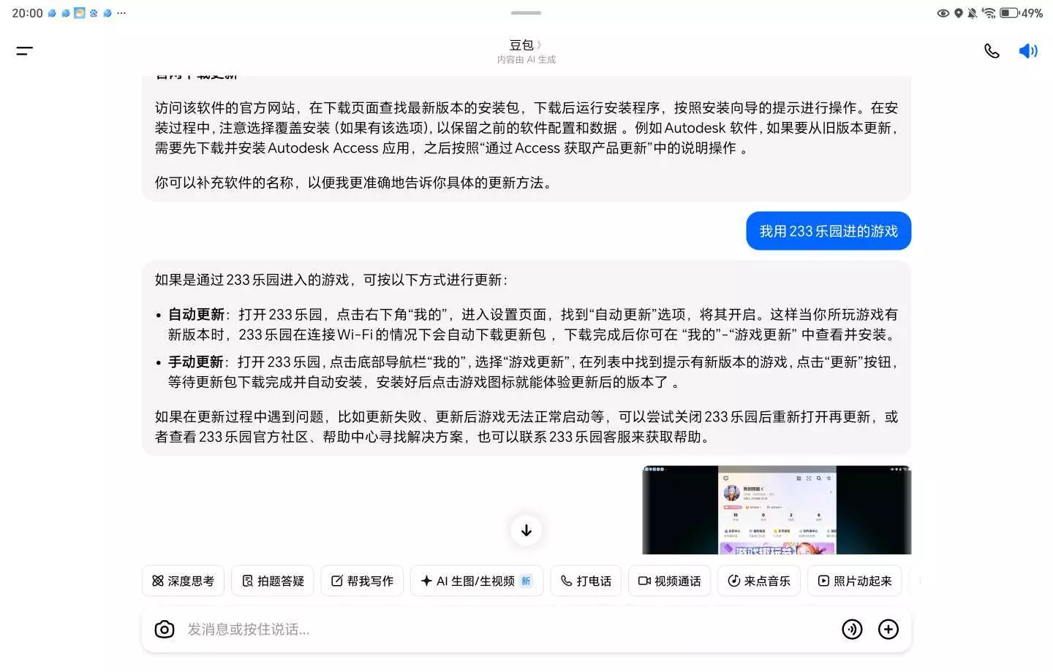Open 照片动起来 quick action
This screenshot has height=672, width=1053.
[854, 581]
